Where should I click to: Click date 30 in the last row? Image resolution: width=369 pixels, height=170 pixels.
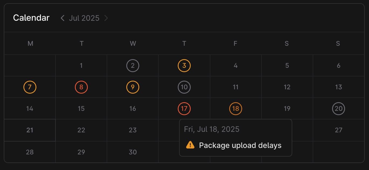[133, 152]
